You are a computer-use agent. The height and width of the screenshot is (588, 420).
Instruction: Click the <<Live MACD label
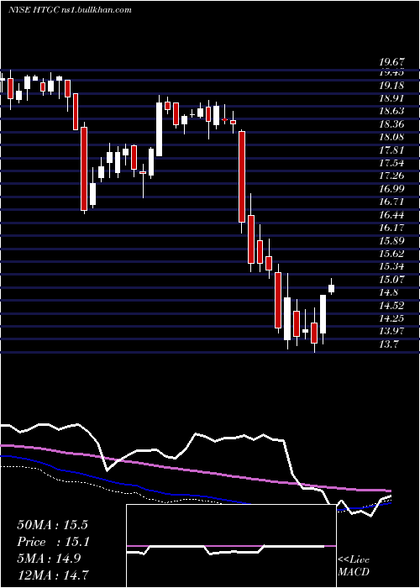(x=354, y=565)
